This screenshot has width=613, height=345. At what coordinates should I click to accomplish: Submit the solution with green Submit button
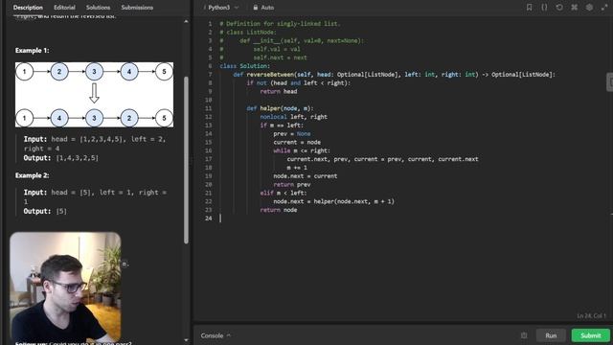coord(591,335)
